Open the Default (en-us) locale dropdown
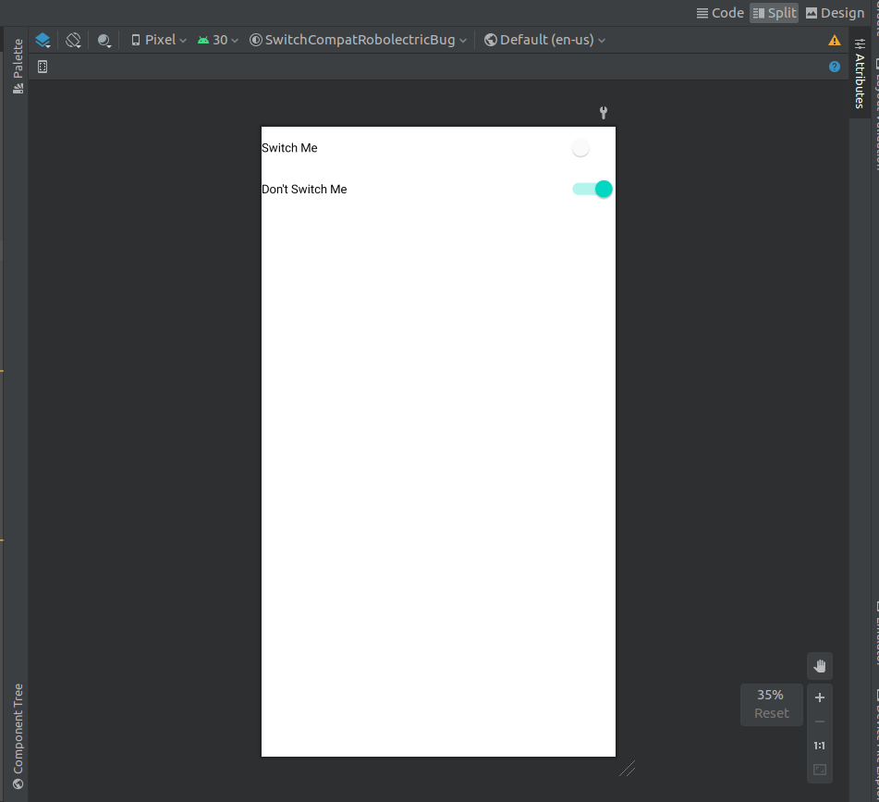 (x=544, y=40)
